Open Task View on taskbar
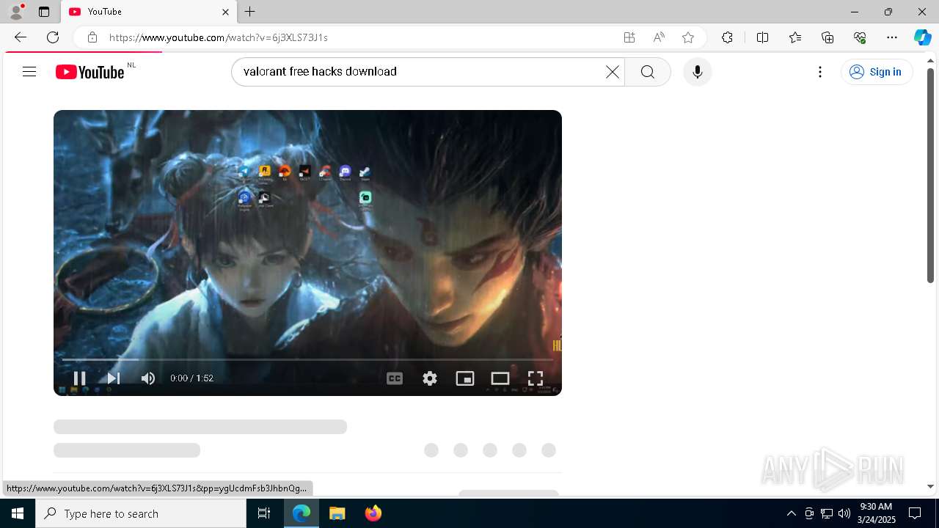The width and height of the screenshot is (939, 528). (264, 513)
